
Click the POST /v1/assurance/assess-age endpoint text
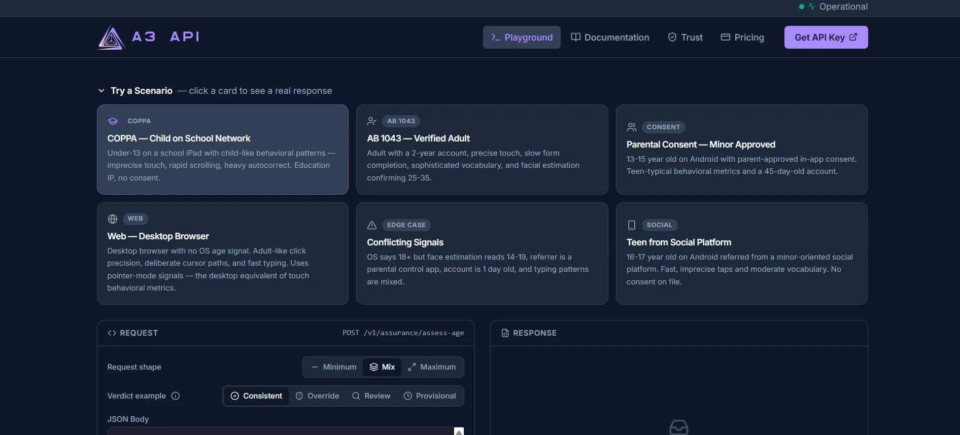tap(403, 333)
